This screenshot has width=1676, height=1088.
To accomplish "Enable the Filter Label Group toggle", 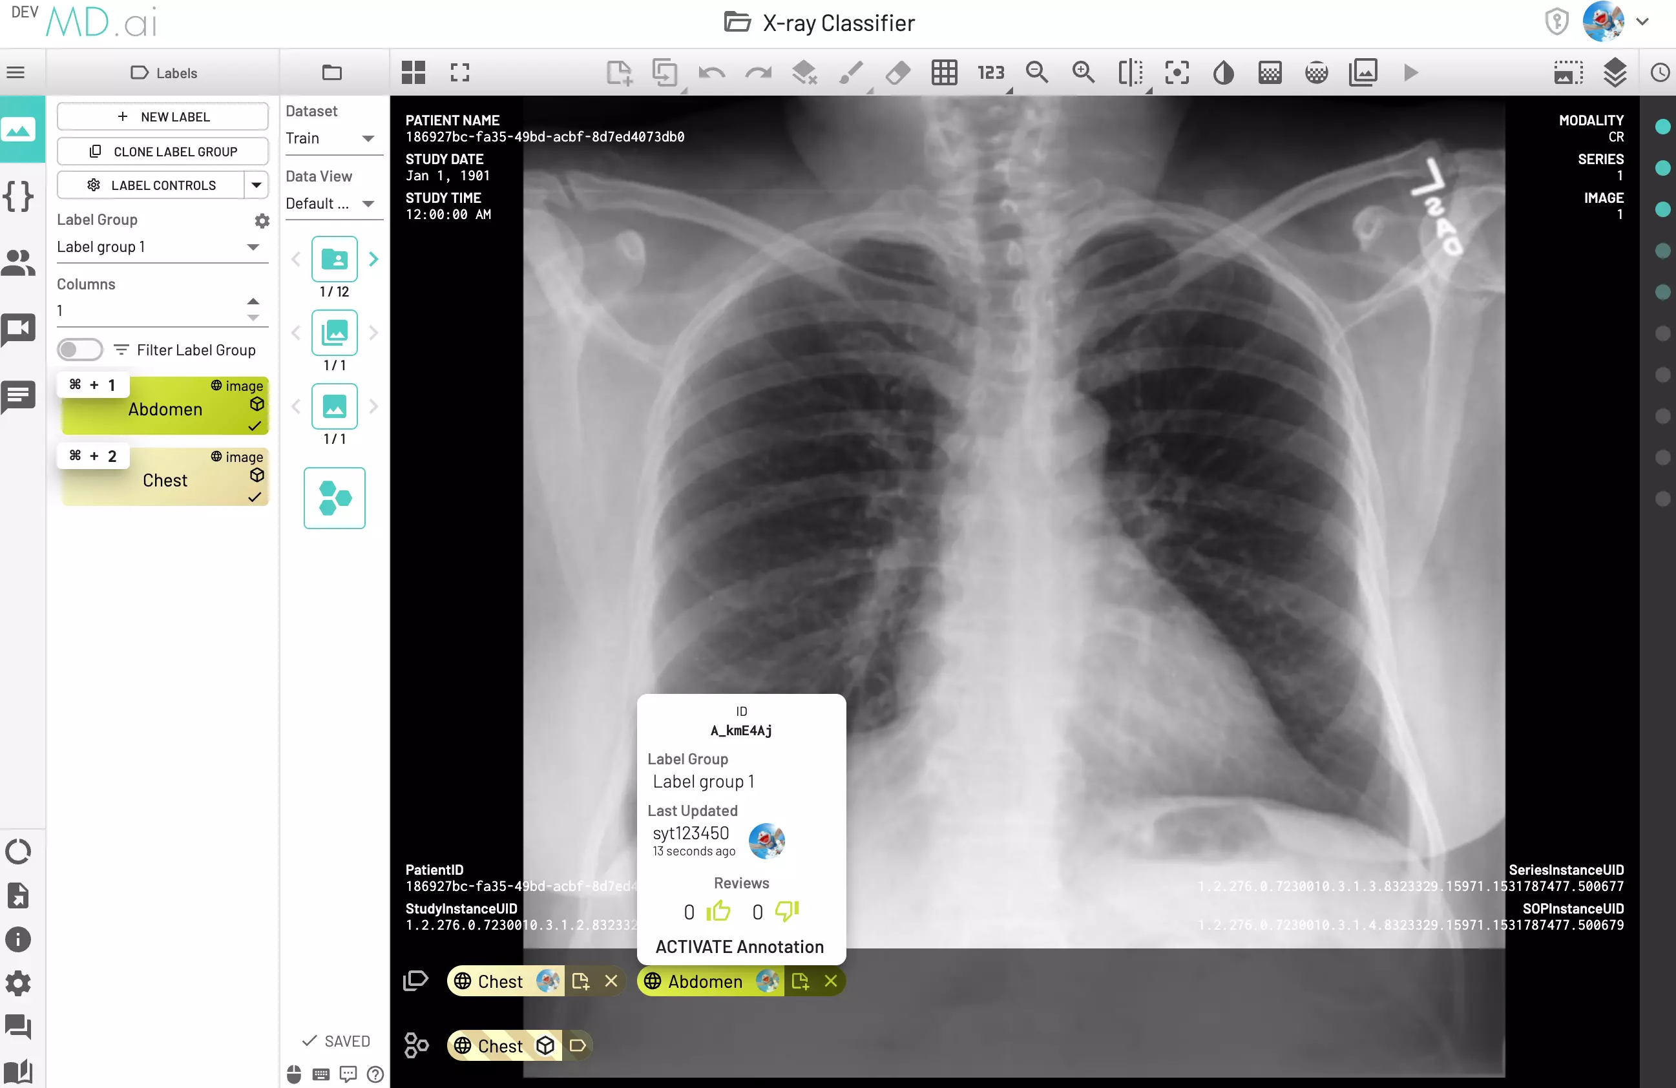I will point(79,350).
